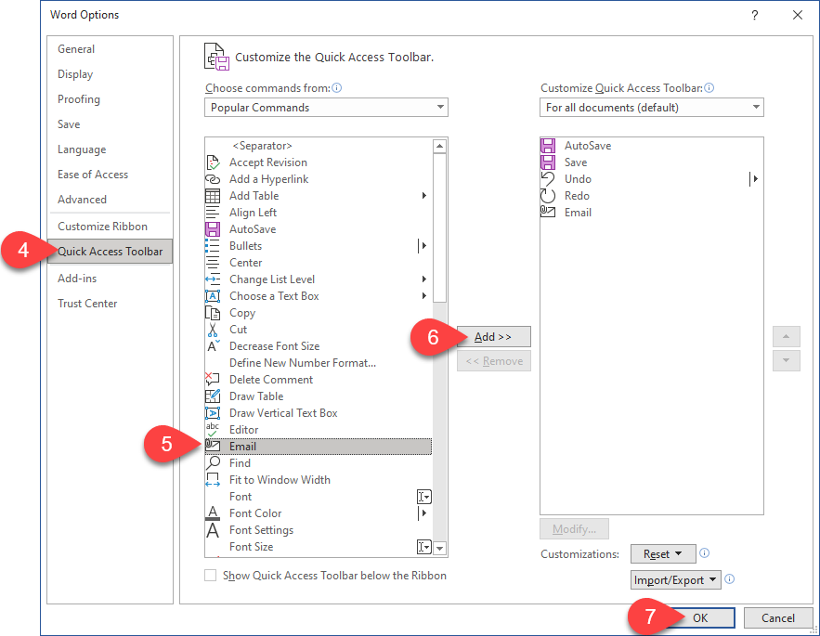Click the Email icon in commands list
820x636 pixels.
tap(213, 447)
